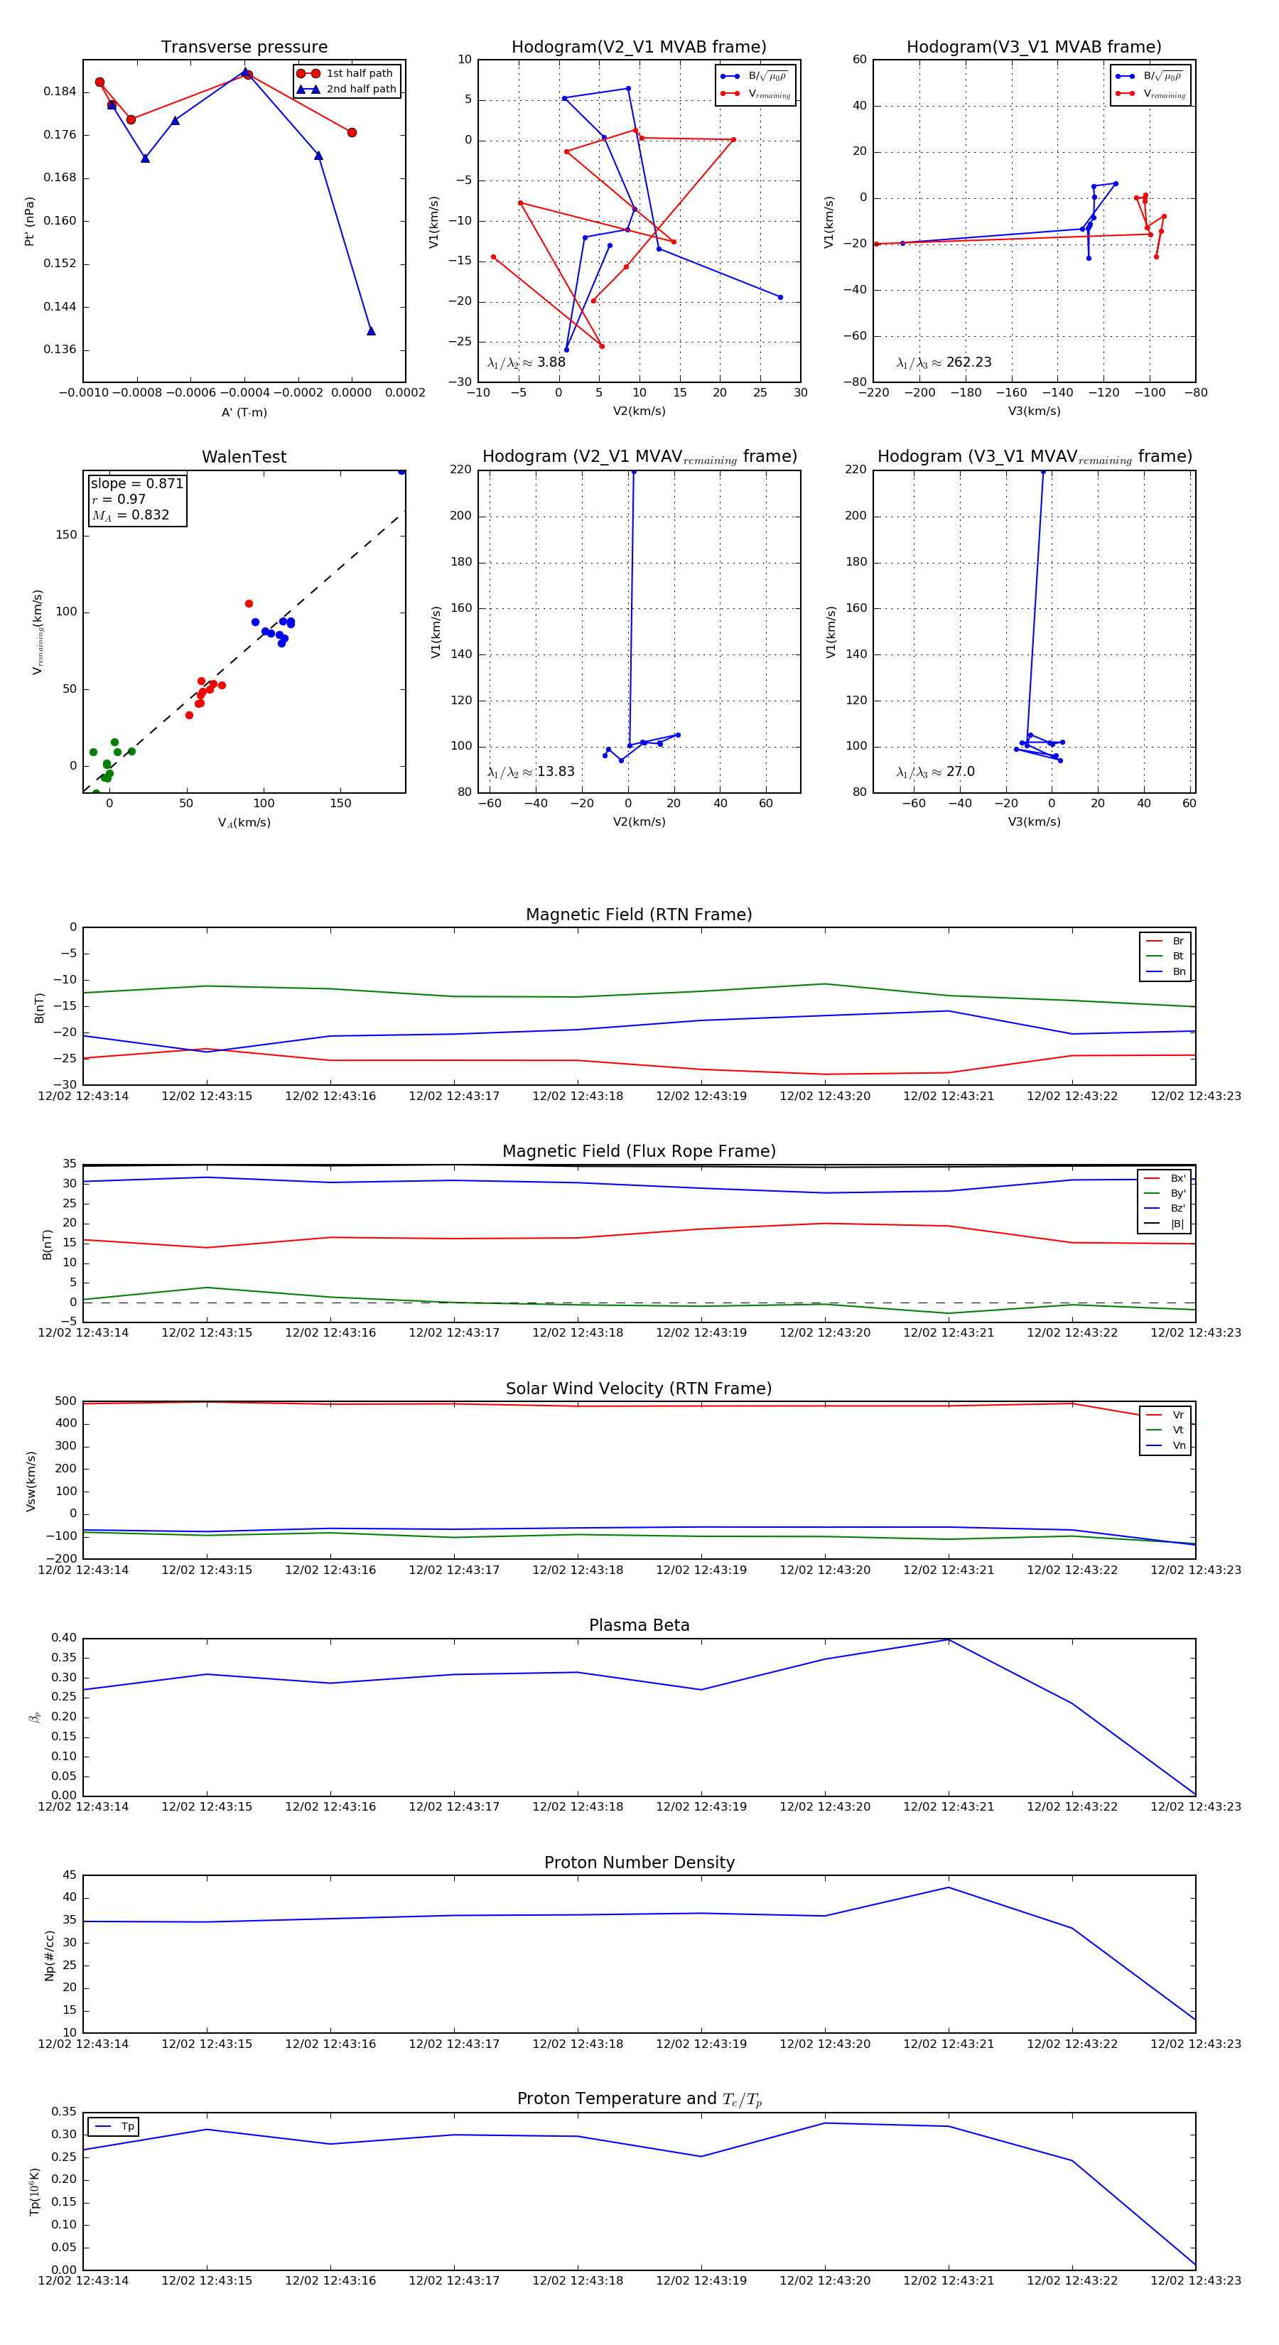Click the 'Hodogram(V3_V1 MVAB frame)' title
The height and width of the screenshot is (2345, 1279).
[1034, 48]
